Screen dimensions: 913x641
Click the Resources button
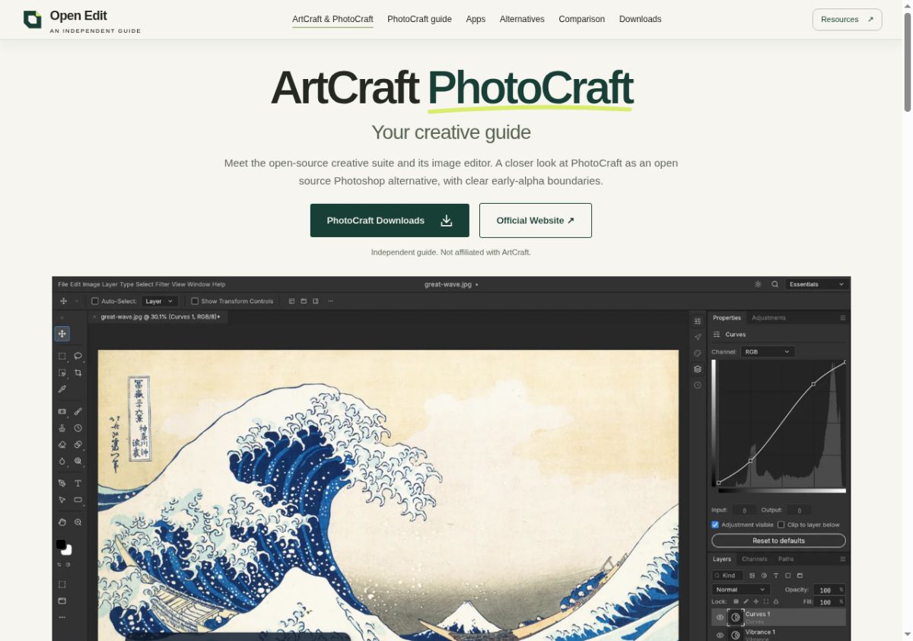pyautogui.click(x=848, y=20)
